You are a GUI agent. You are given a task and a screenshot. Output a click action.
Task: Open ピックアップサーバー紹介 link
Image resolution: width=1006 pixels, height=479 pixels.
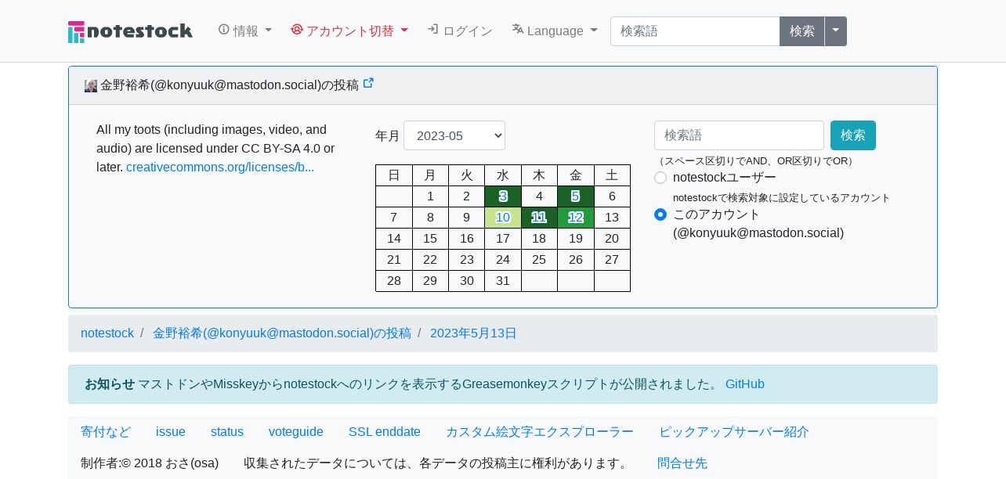tap(734, 432)
